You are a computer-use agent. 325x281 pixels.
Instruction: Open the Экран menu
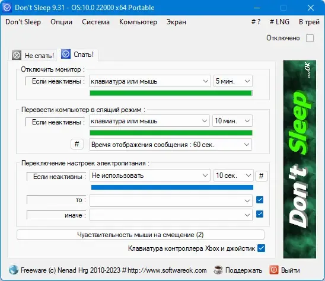click(x=176, y=22)
